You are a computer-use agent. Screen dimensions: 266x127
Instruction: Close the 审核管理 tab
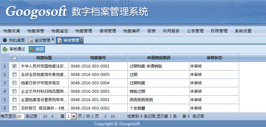pos(82,39)
